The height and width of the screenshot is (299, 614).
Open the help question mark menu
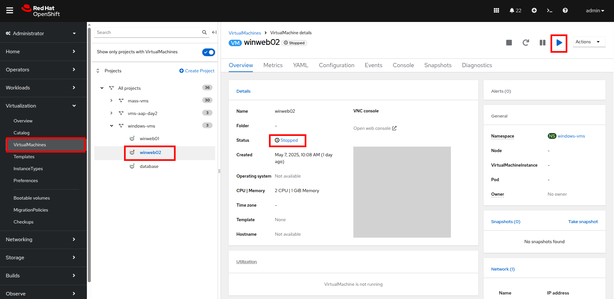[x=565, y=11]
